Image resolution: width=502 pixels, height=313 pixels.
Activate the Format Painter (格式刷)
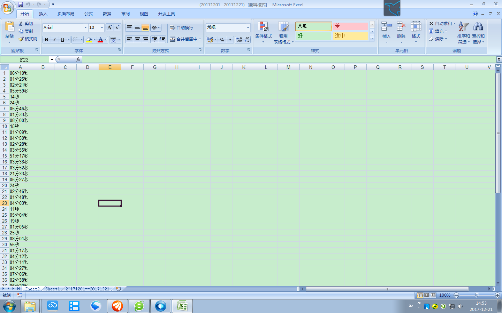(28, 39)
